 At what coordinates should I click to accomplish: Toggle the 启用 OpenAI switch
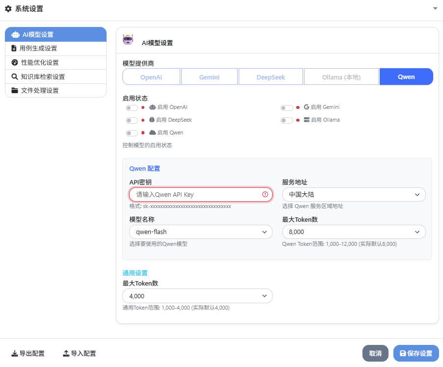[x=132, y=108]
